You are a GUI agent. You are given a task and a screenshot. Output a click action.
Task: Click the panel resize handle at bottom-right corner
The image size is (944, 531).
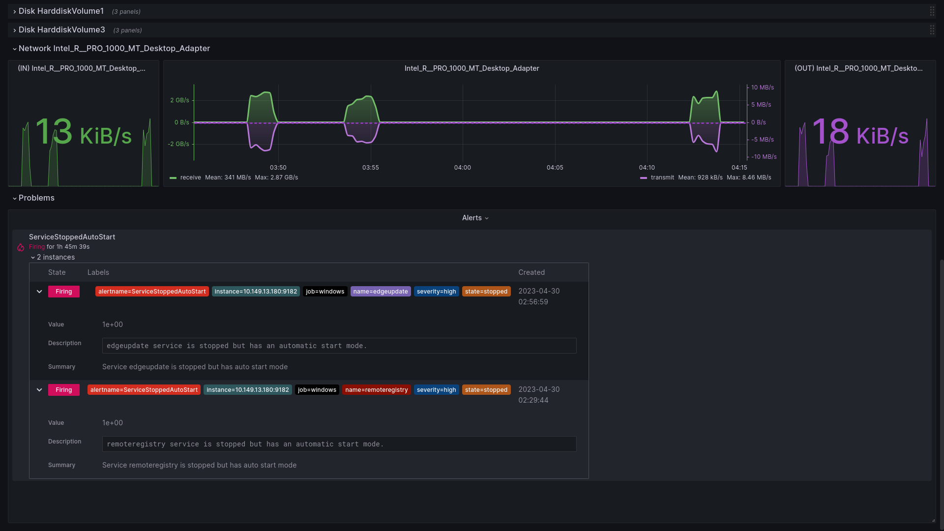(x=933, y=520)
